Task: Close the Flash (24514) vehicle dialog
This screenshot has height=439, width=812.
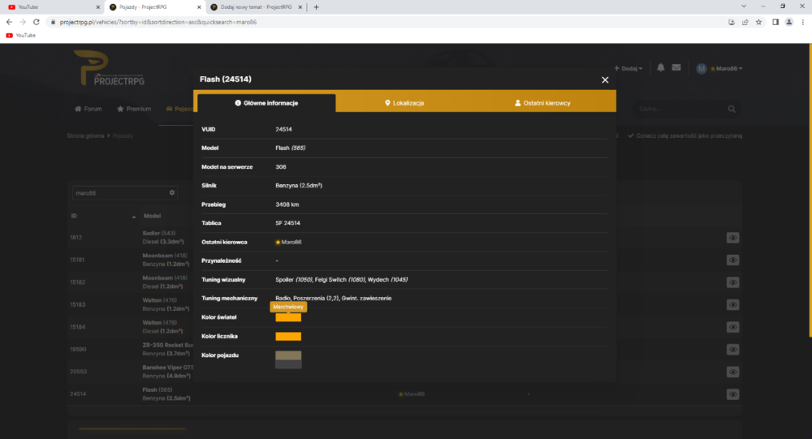Action: click(x=605, y=80)
